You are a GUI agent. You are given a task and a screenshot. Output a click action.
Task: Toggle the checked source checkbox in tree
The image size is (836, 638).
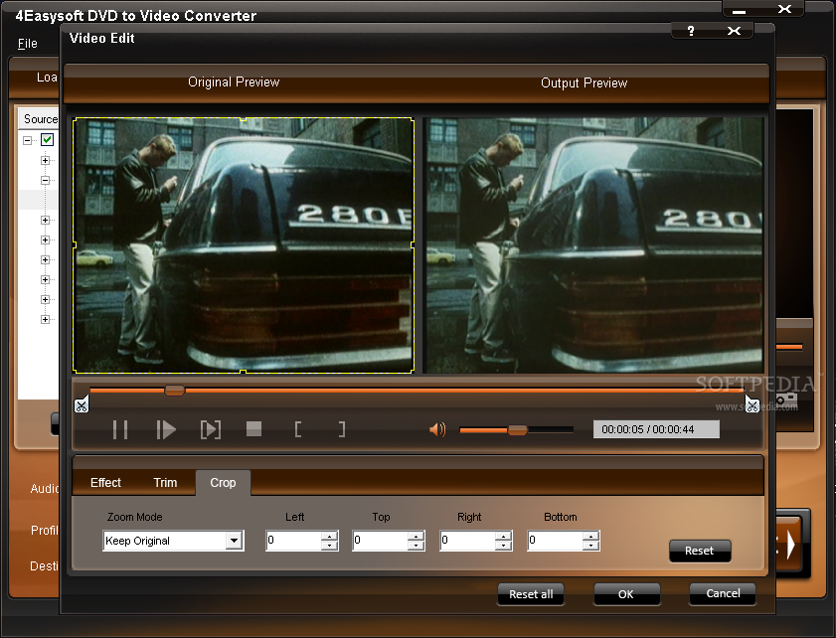point(48,140)
